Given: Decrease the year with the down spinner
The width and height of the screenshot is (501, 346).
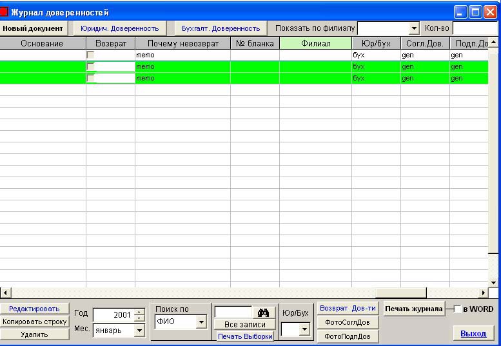Looking at the screenshot, I should [x=139, y=318].
